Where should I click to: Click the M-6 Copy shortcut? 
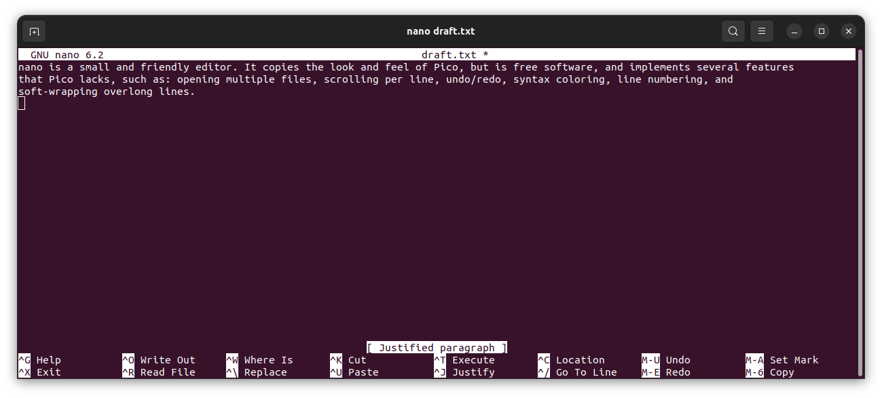click(770, 372)
